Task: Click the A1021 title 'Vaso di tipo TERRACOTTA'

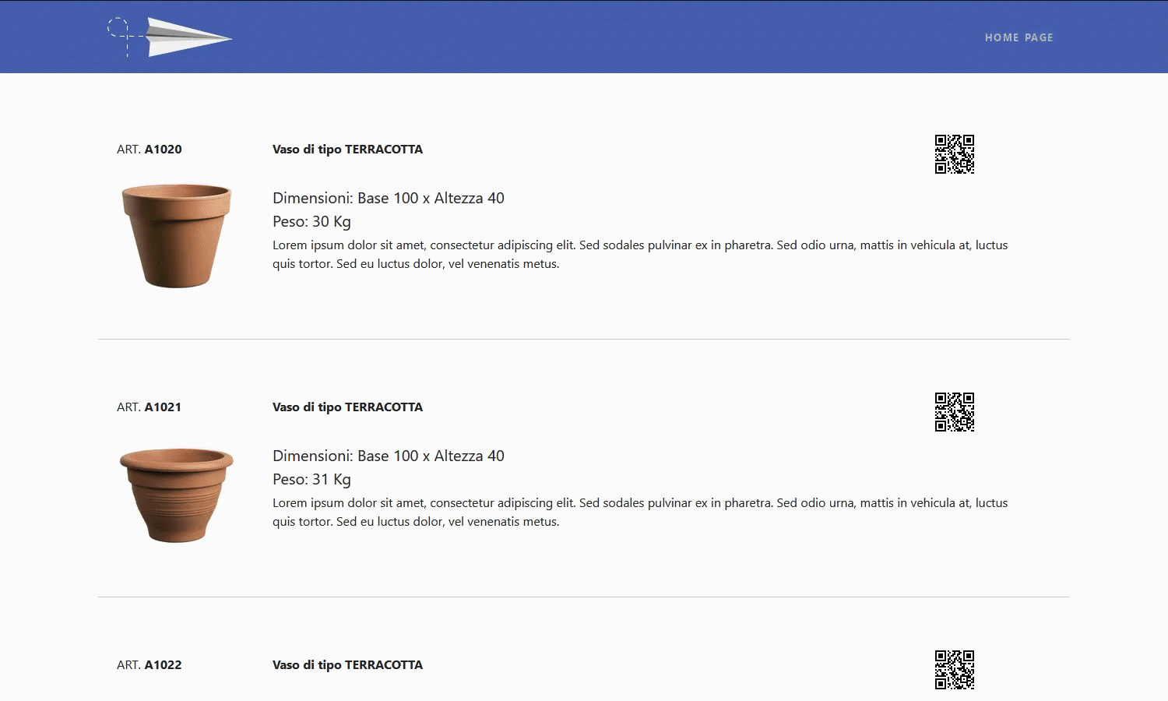Action: (x=347, y=407)
